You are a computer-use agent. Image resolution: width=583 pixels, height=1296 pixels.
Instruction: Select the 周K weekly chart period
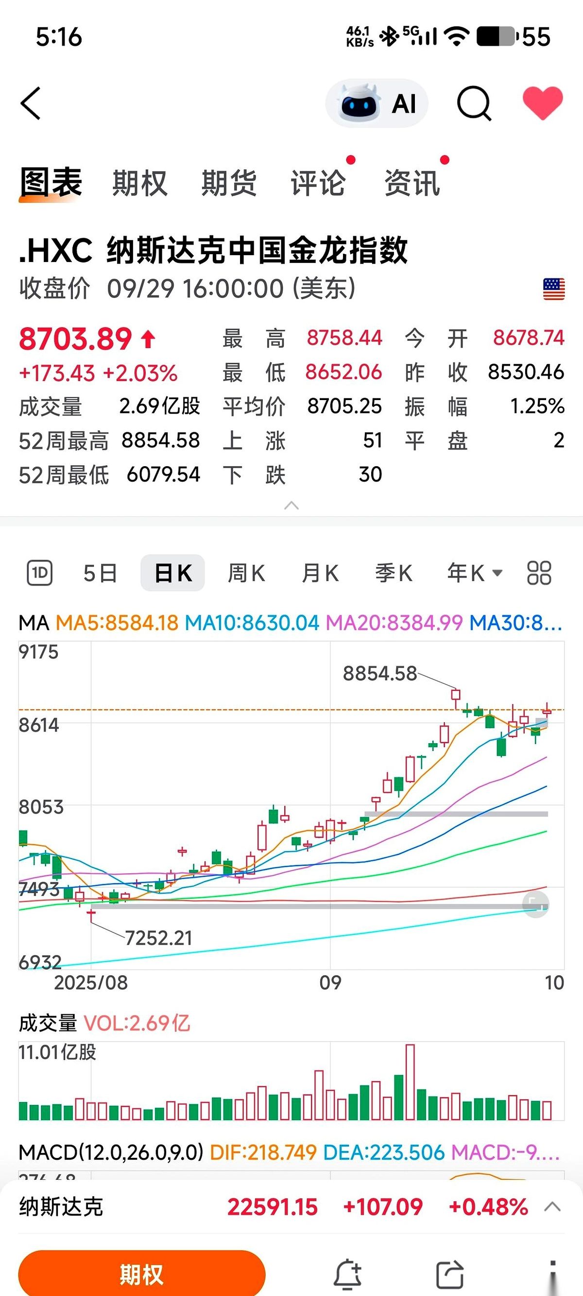(x=246, y=573)
